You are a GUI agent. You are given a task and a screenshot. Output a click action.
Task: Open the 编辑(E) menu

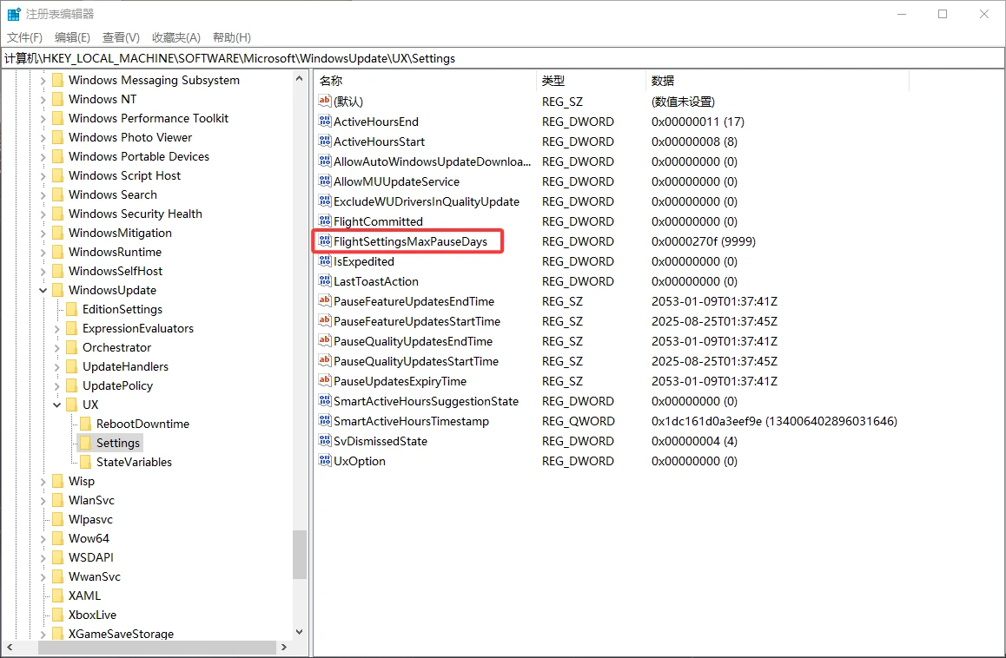tap(72, 37)
